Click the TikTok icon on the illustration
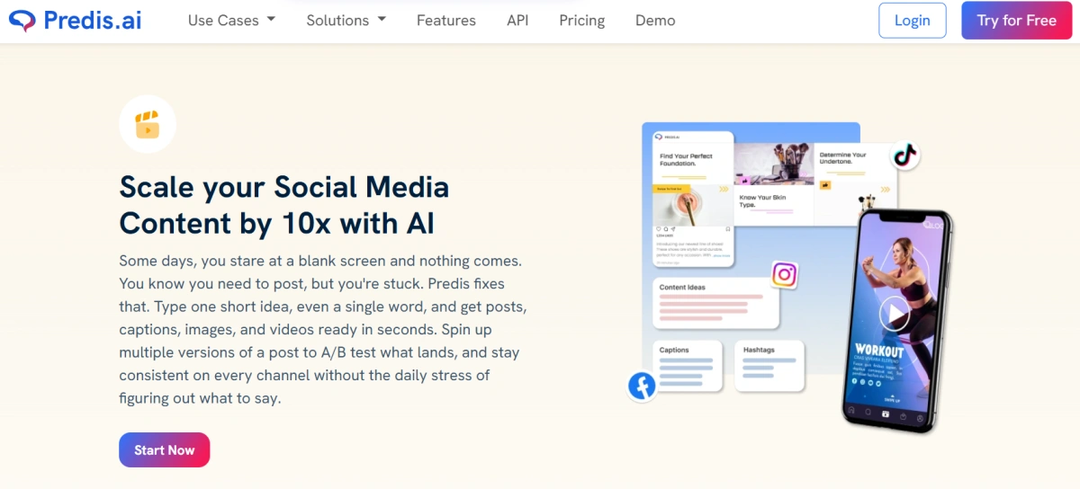This screenshot has height=489, width=1080. pyautogui.click(x=904, y=156)
